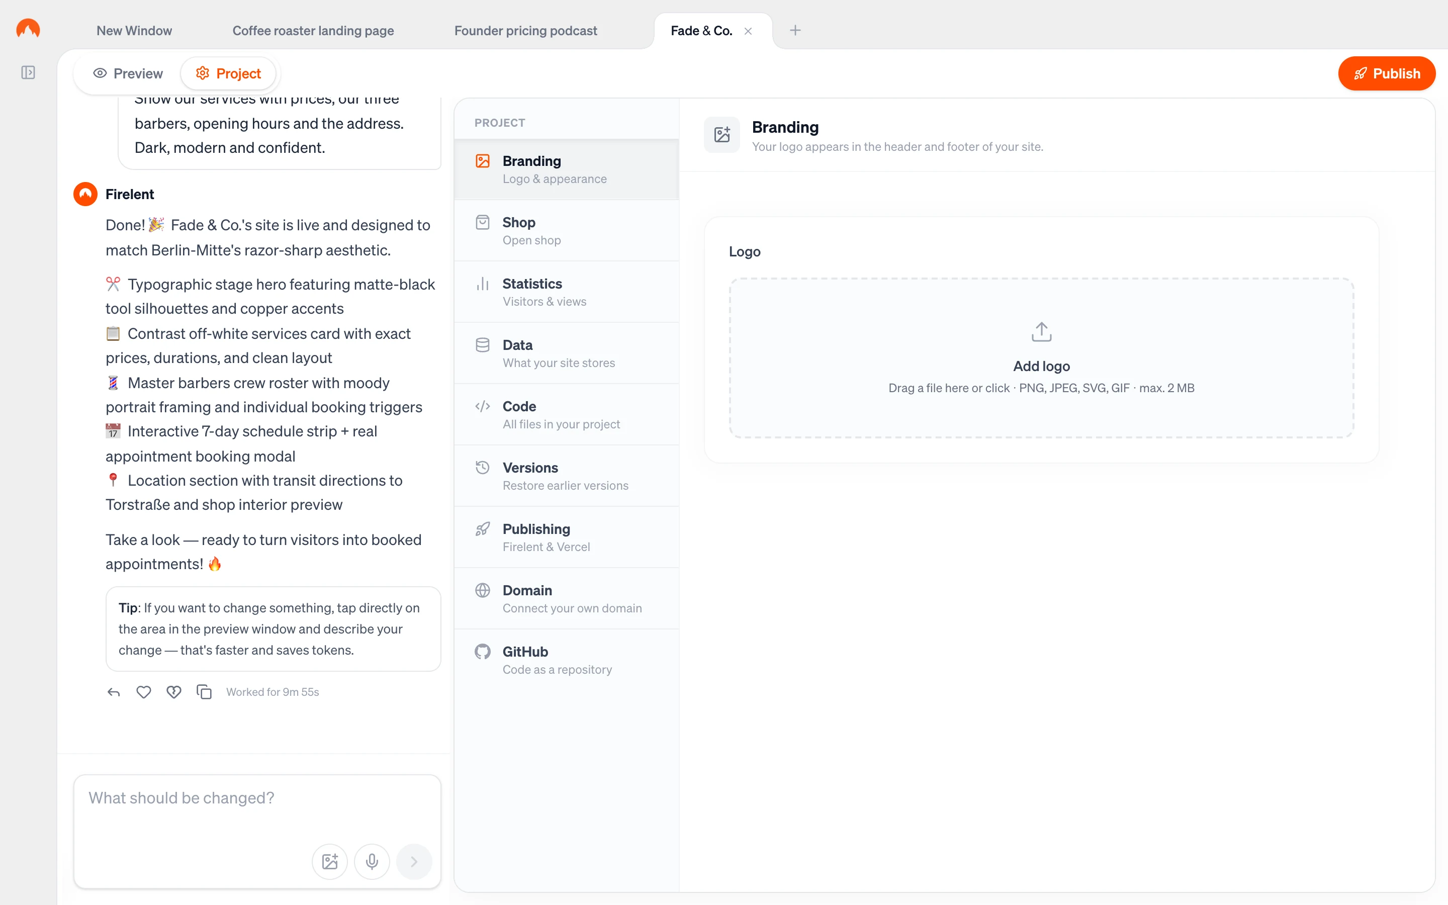
Task: Open the Shop section
Action: pyautogui.click(x=567, y=230)
